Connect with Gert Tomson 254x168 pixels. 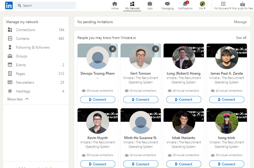point(140,100)
